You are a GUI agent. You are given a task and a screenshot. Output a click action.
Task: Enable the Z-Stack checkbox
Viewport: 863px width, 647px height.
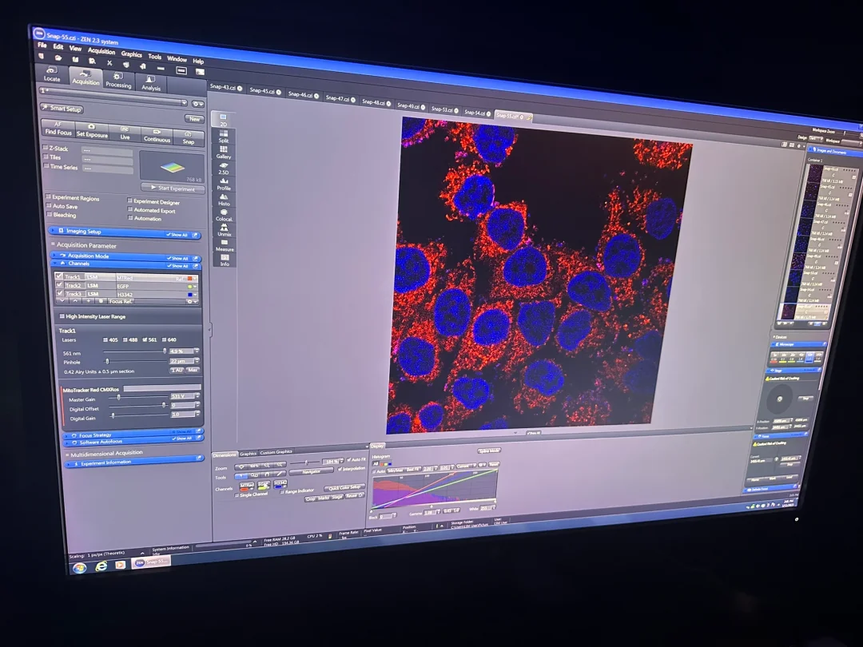[x=46, y=148]
